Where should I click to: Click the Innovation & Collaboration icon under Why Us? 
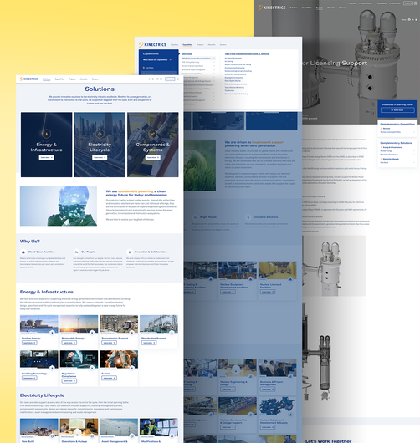click(x=130, y=252)
